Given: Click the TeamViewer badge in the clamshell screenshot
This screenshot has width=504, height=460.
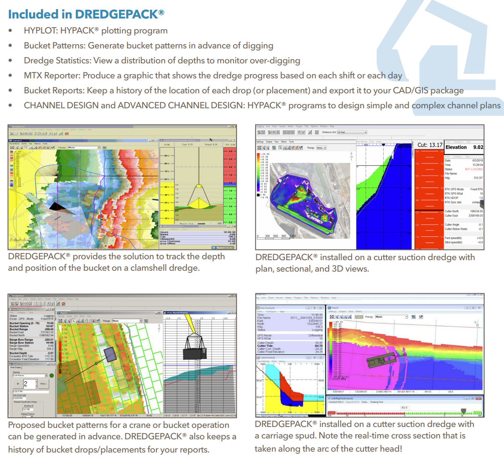Looking at the screenshot, I should pos(223,248).
